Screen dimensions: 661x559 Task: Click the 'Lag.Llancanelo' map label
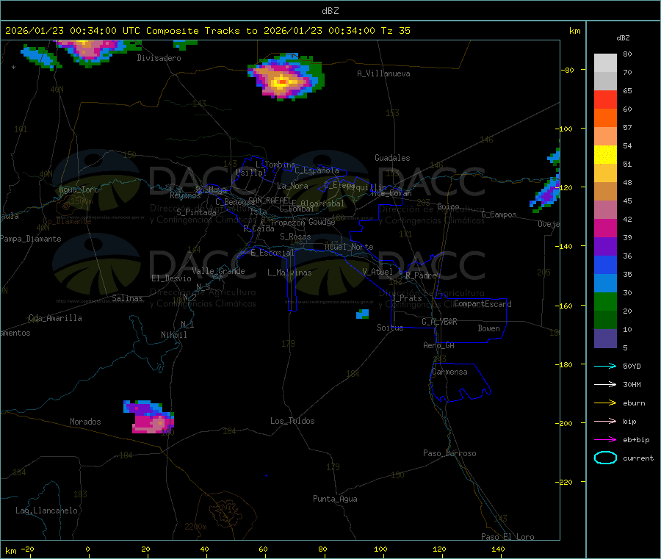coord(47,511)
